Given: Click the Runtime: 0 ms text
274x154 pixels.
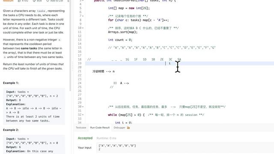Looking at the screenshot, I should 107,138.
